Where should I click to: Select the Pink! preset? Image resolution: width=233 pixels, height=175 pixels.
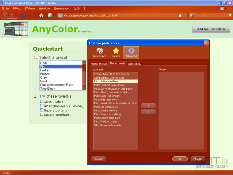[x=61, y=81]
